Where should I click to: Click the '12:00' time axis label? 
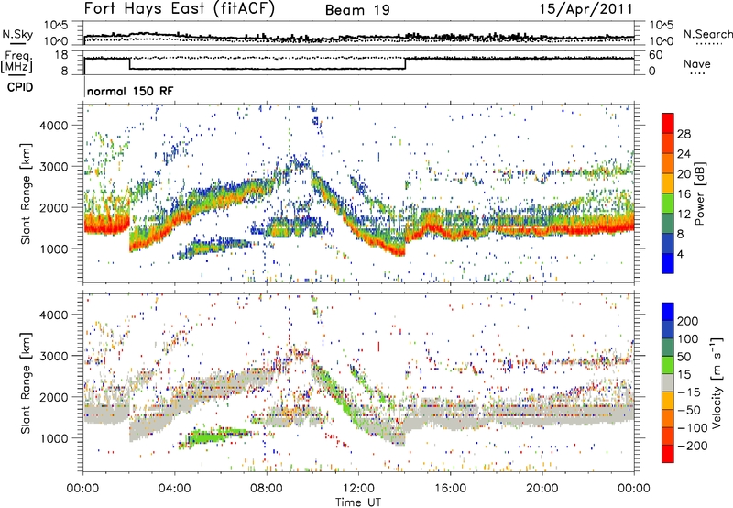[x=358, y=489]
